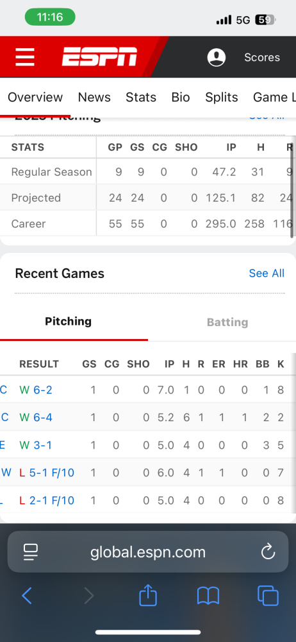Switch Recent Games to Batting
Viewport: 296px width, 642px height.
pyautogui.click(x=227, y=322)
